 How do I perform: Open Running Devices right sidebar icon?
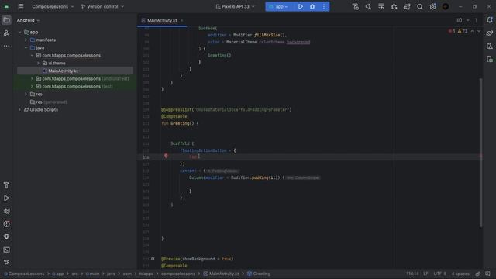point(490,46)
